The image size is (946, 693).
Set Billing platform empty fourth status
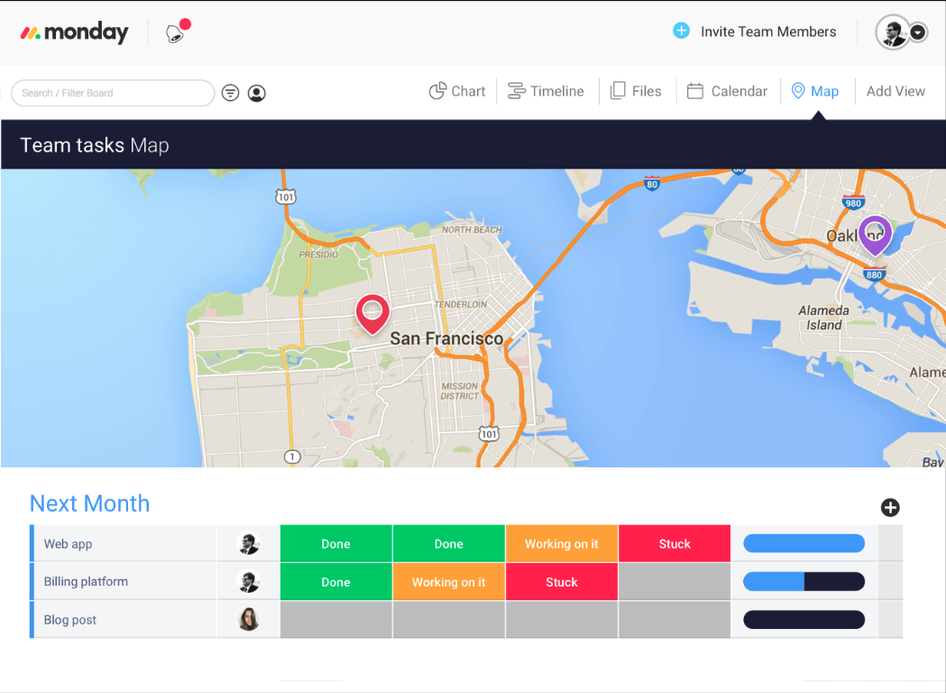tap(675, 582)
